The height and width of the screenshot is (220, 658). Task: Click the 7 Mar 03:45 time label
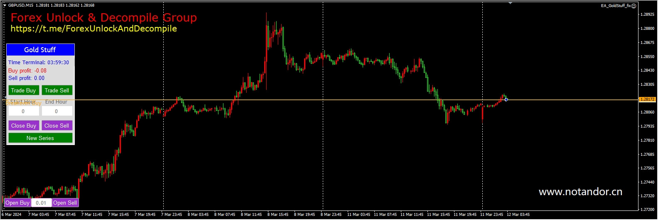pyautogui.click(x=39, y=215)
